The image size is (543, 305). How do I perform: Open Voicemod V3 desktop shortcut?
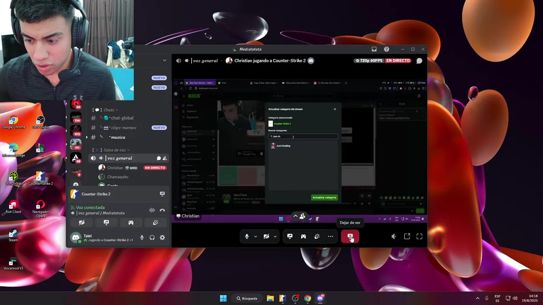[x=14, y=263]
